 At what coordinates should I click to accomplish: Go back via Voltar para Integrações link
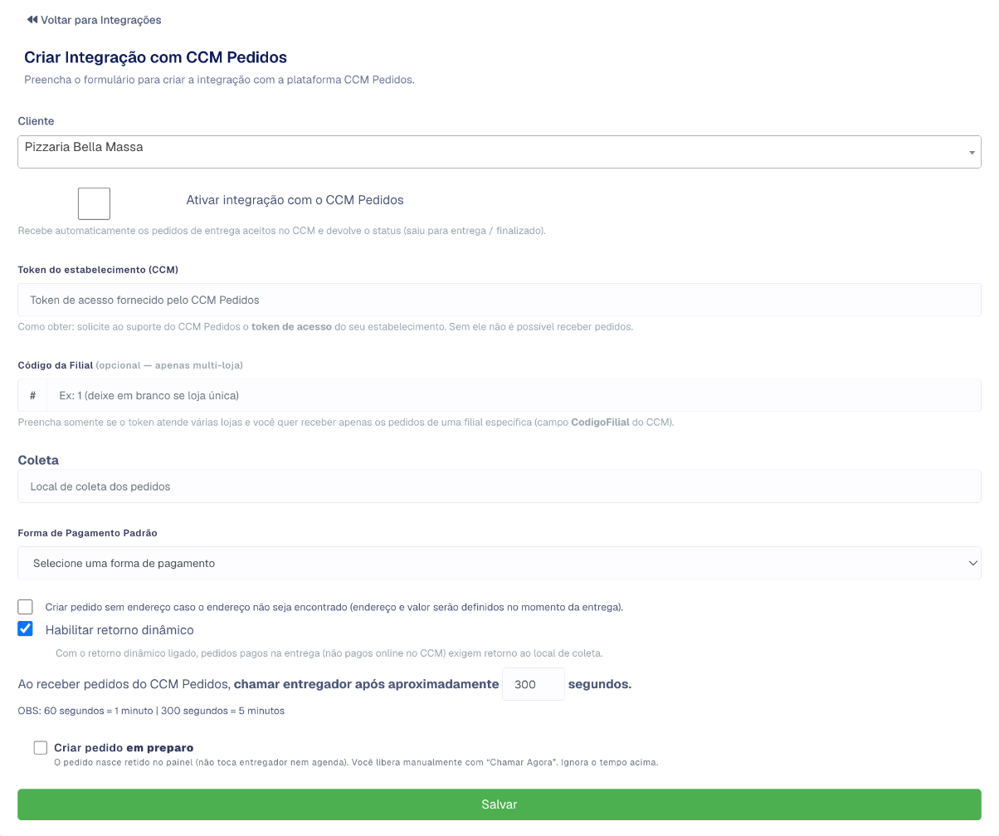pos(94,19)
